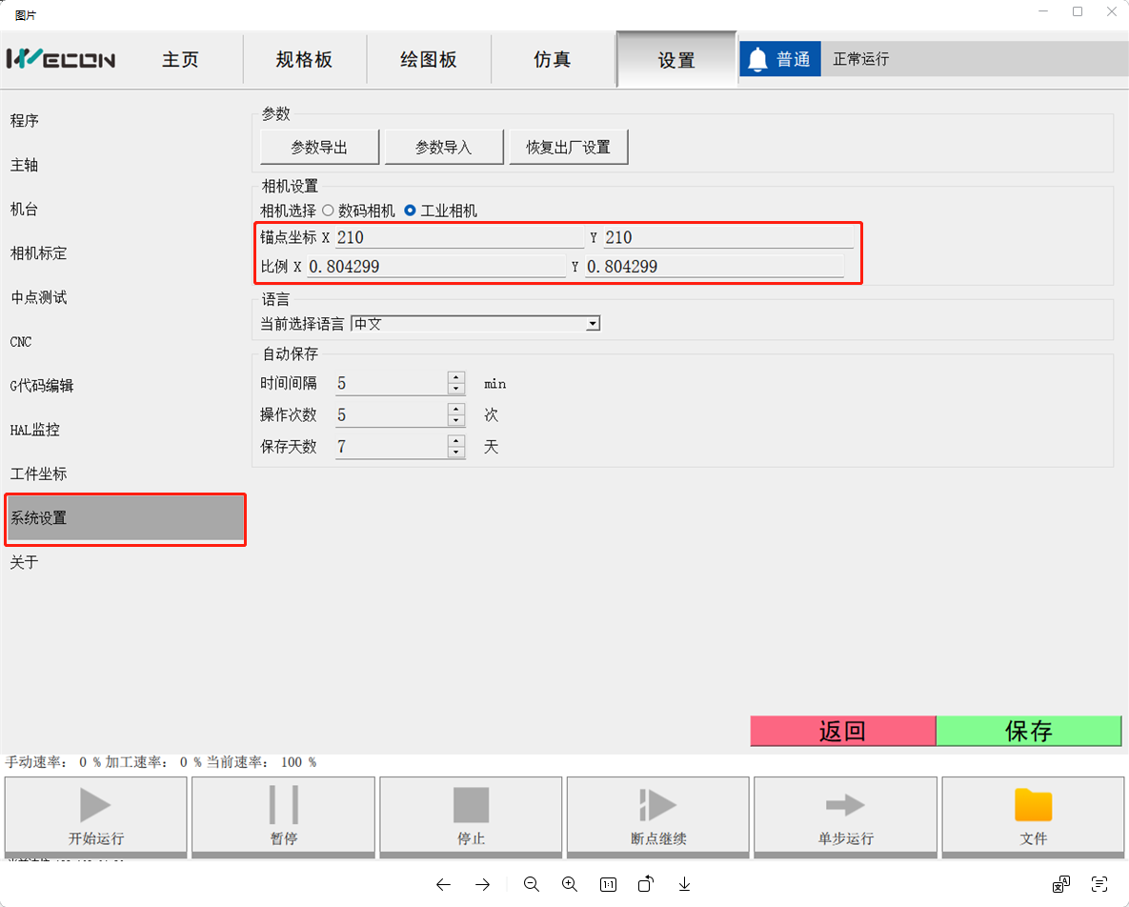Switch to the 仿真 simulation tab

click(552, 59)
